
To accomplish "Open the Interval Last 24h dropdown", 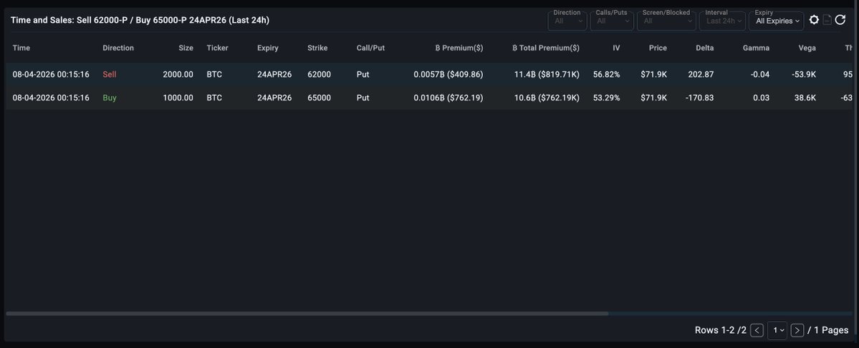I will click(x=721, y=21).
